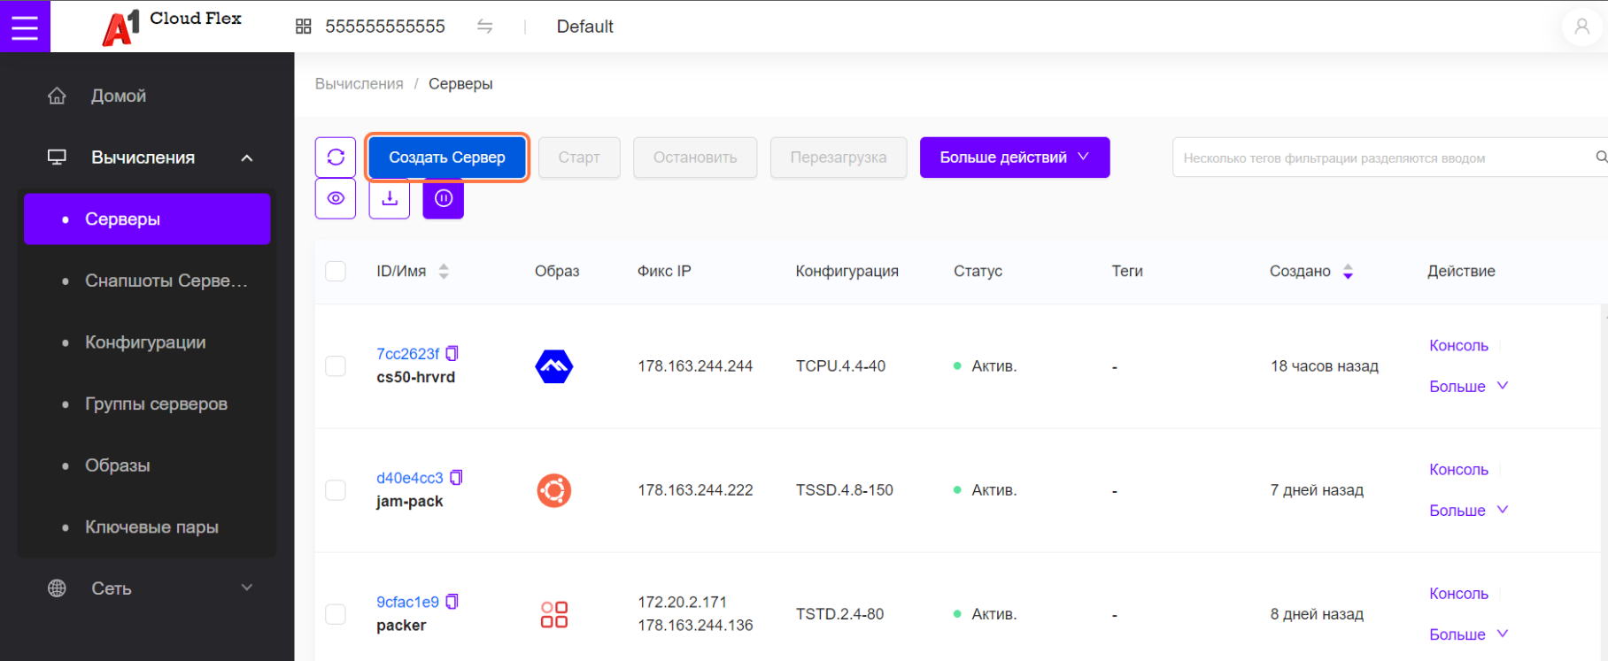
Task: Sort by ID/Имя column arrows
Action: tap(444, 272)
